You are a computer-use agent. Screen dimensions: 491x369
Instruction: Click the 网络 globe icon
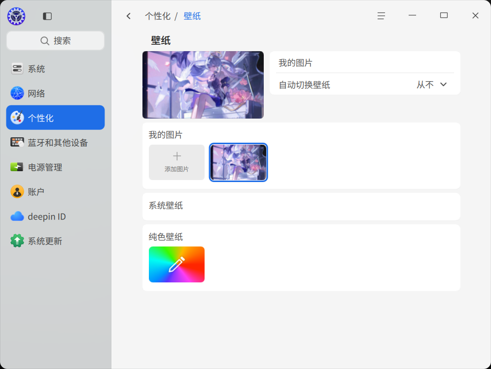click(17, 93)
